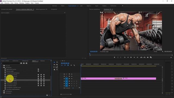
Task: Open timeline display settings wrench
Action: coord(74,65)
